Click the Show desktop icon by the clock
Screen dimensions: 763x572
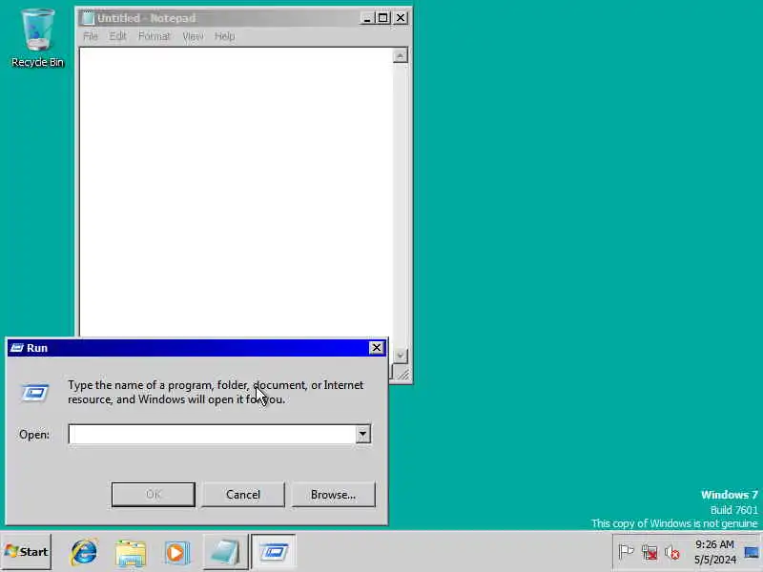click(x=752, y=552)
